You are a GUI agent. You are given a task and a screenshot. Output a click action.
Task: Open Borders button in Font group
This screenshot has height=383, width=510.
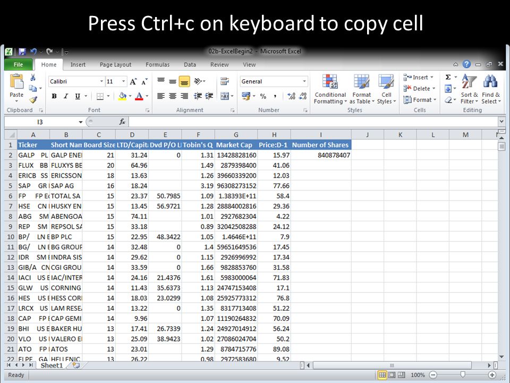click(100, 96)
